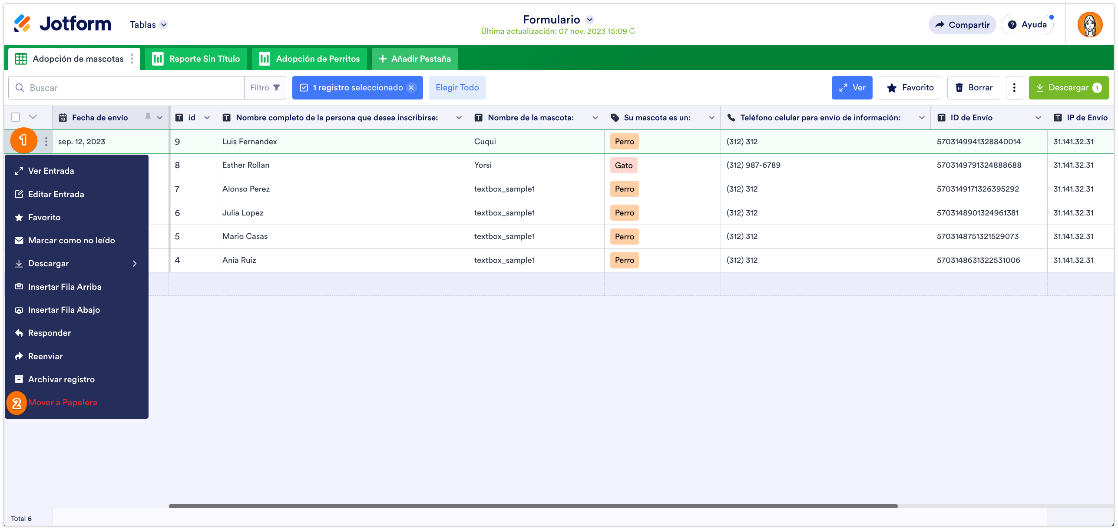Click the 'Cuqui' pet name cell

536,142
